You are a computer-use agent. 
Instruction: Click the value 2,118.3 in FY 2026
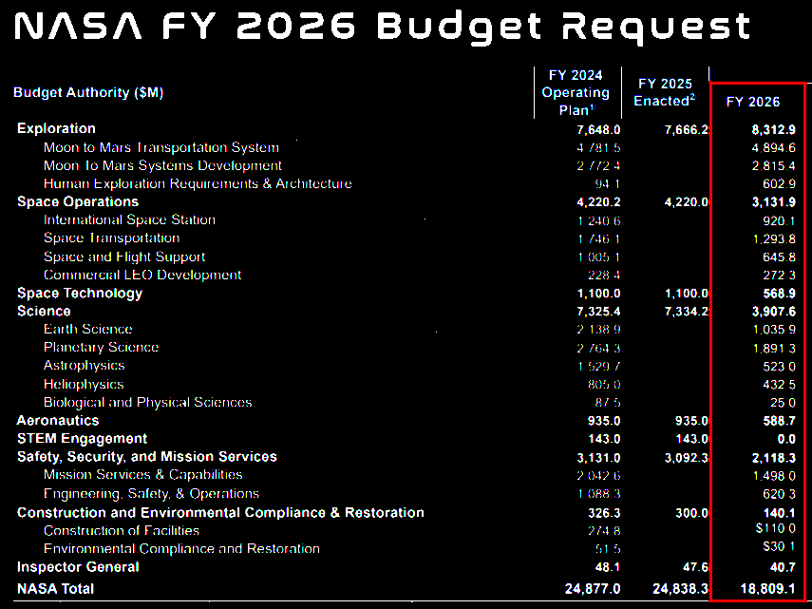click(774, 458)
